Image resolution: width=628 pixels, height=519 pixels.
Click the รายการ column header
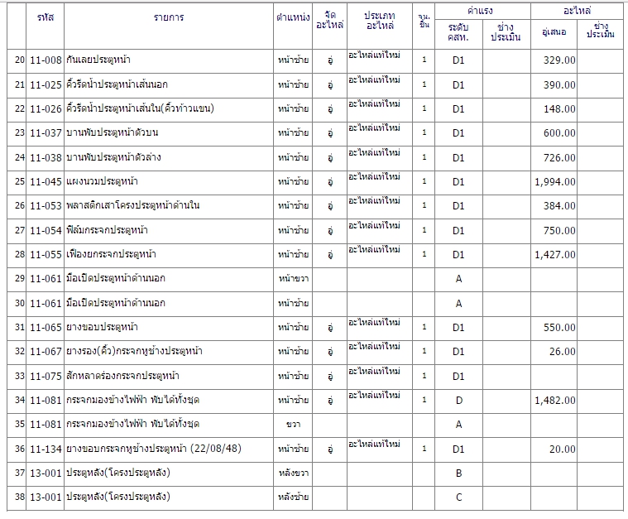pyautogui.click(x=169, y=17)
